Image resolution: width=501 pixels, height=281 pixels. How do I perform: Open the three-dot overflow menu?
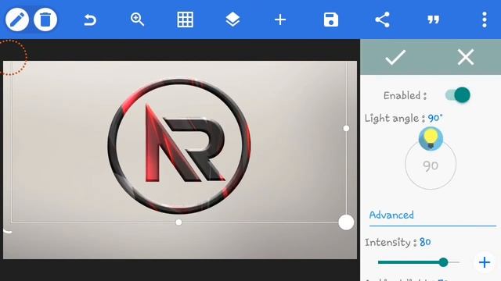click(485, 20)
